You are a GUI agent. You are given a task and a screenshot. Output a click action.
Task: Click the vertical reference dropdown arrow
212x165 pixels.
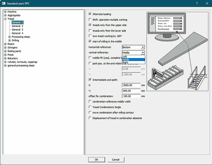tap(143, 53)
